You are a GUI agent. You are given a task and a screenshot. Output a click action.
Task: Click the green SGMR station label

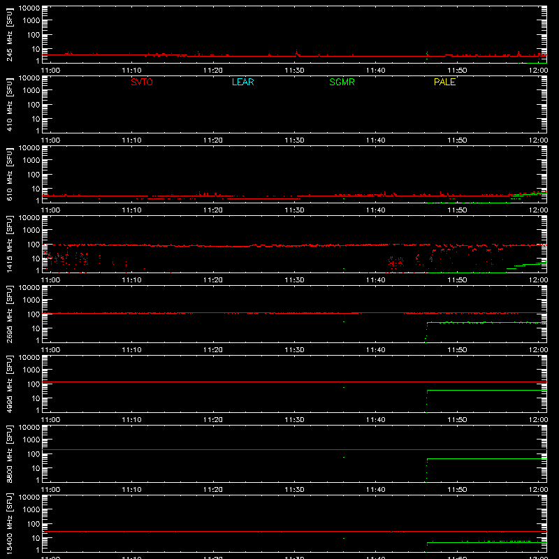click(x=342, y=82)
